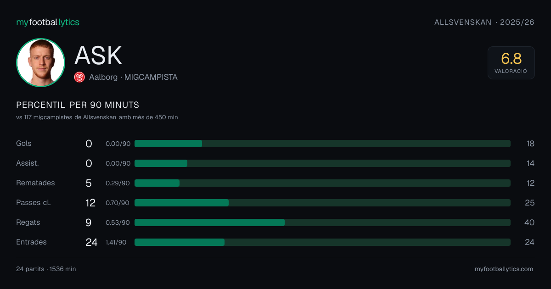Click the 6.8 Valoració rating badge
Image resolution: width=551 pixels, height=289 pixels.
pyautogui.click(x=511, y=63)
